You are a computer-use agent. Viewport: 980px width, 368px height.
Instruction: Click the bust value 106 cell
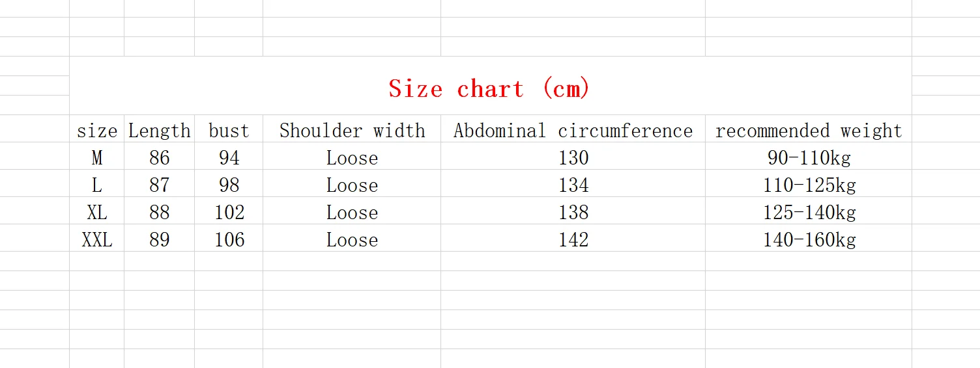coord(229,238)
